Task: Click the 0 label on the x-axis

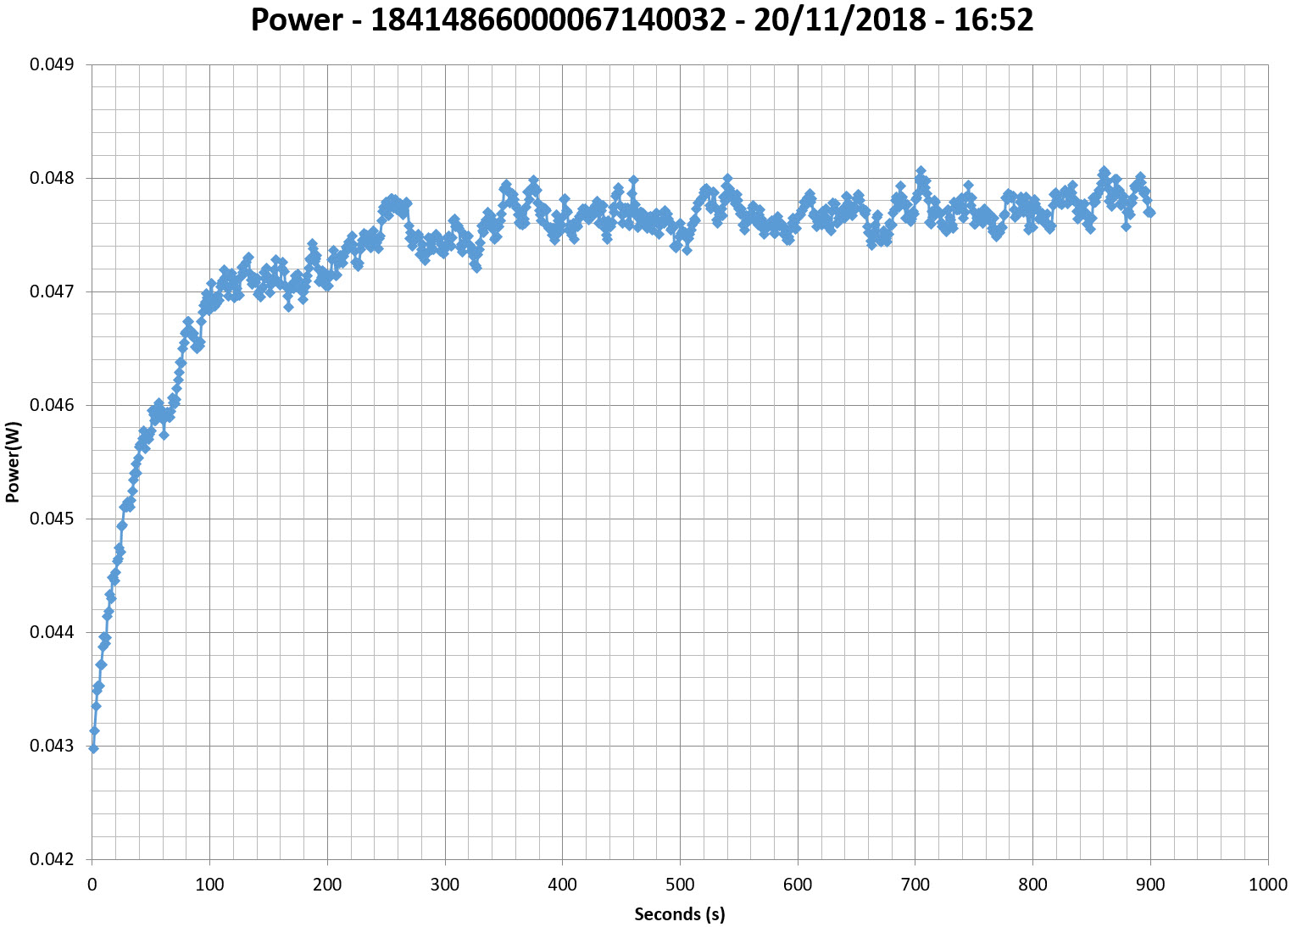Action: [92, 885]
